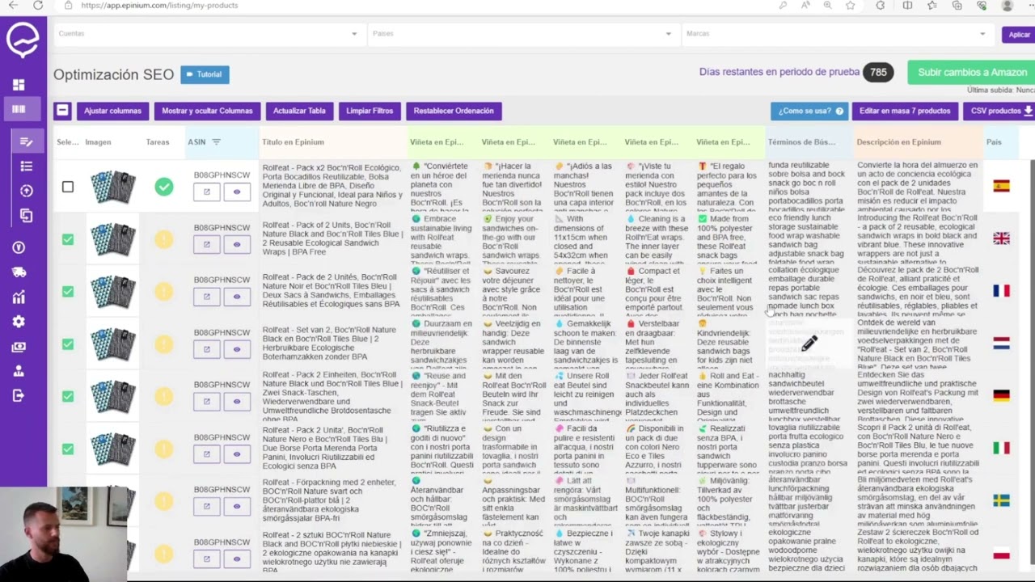
Task: Sort by the Título en Epinium column header
Action: pos(293,142)
